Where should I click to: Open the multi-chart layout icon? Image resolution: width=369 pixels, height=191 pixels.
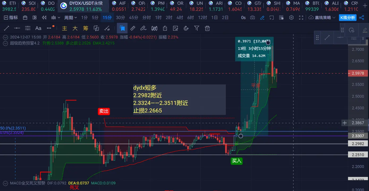pos(35,18)
